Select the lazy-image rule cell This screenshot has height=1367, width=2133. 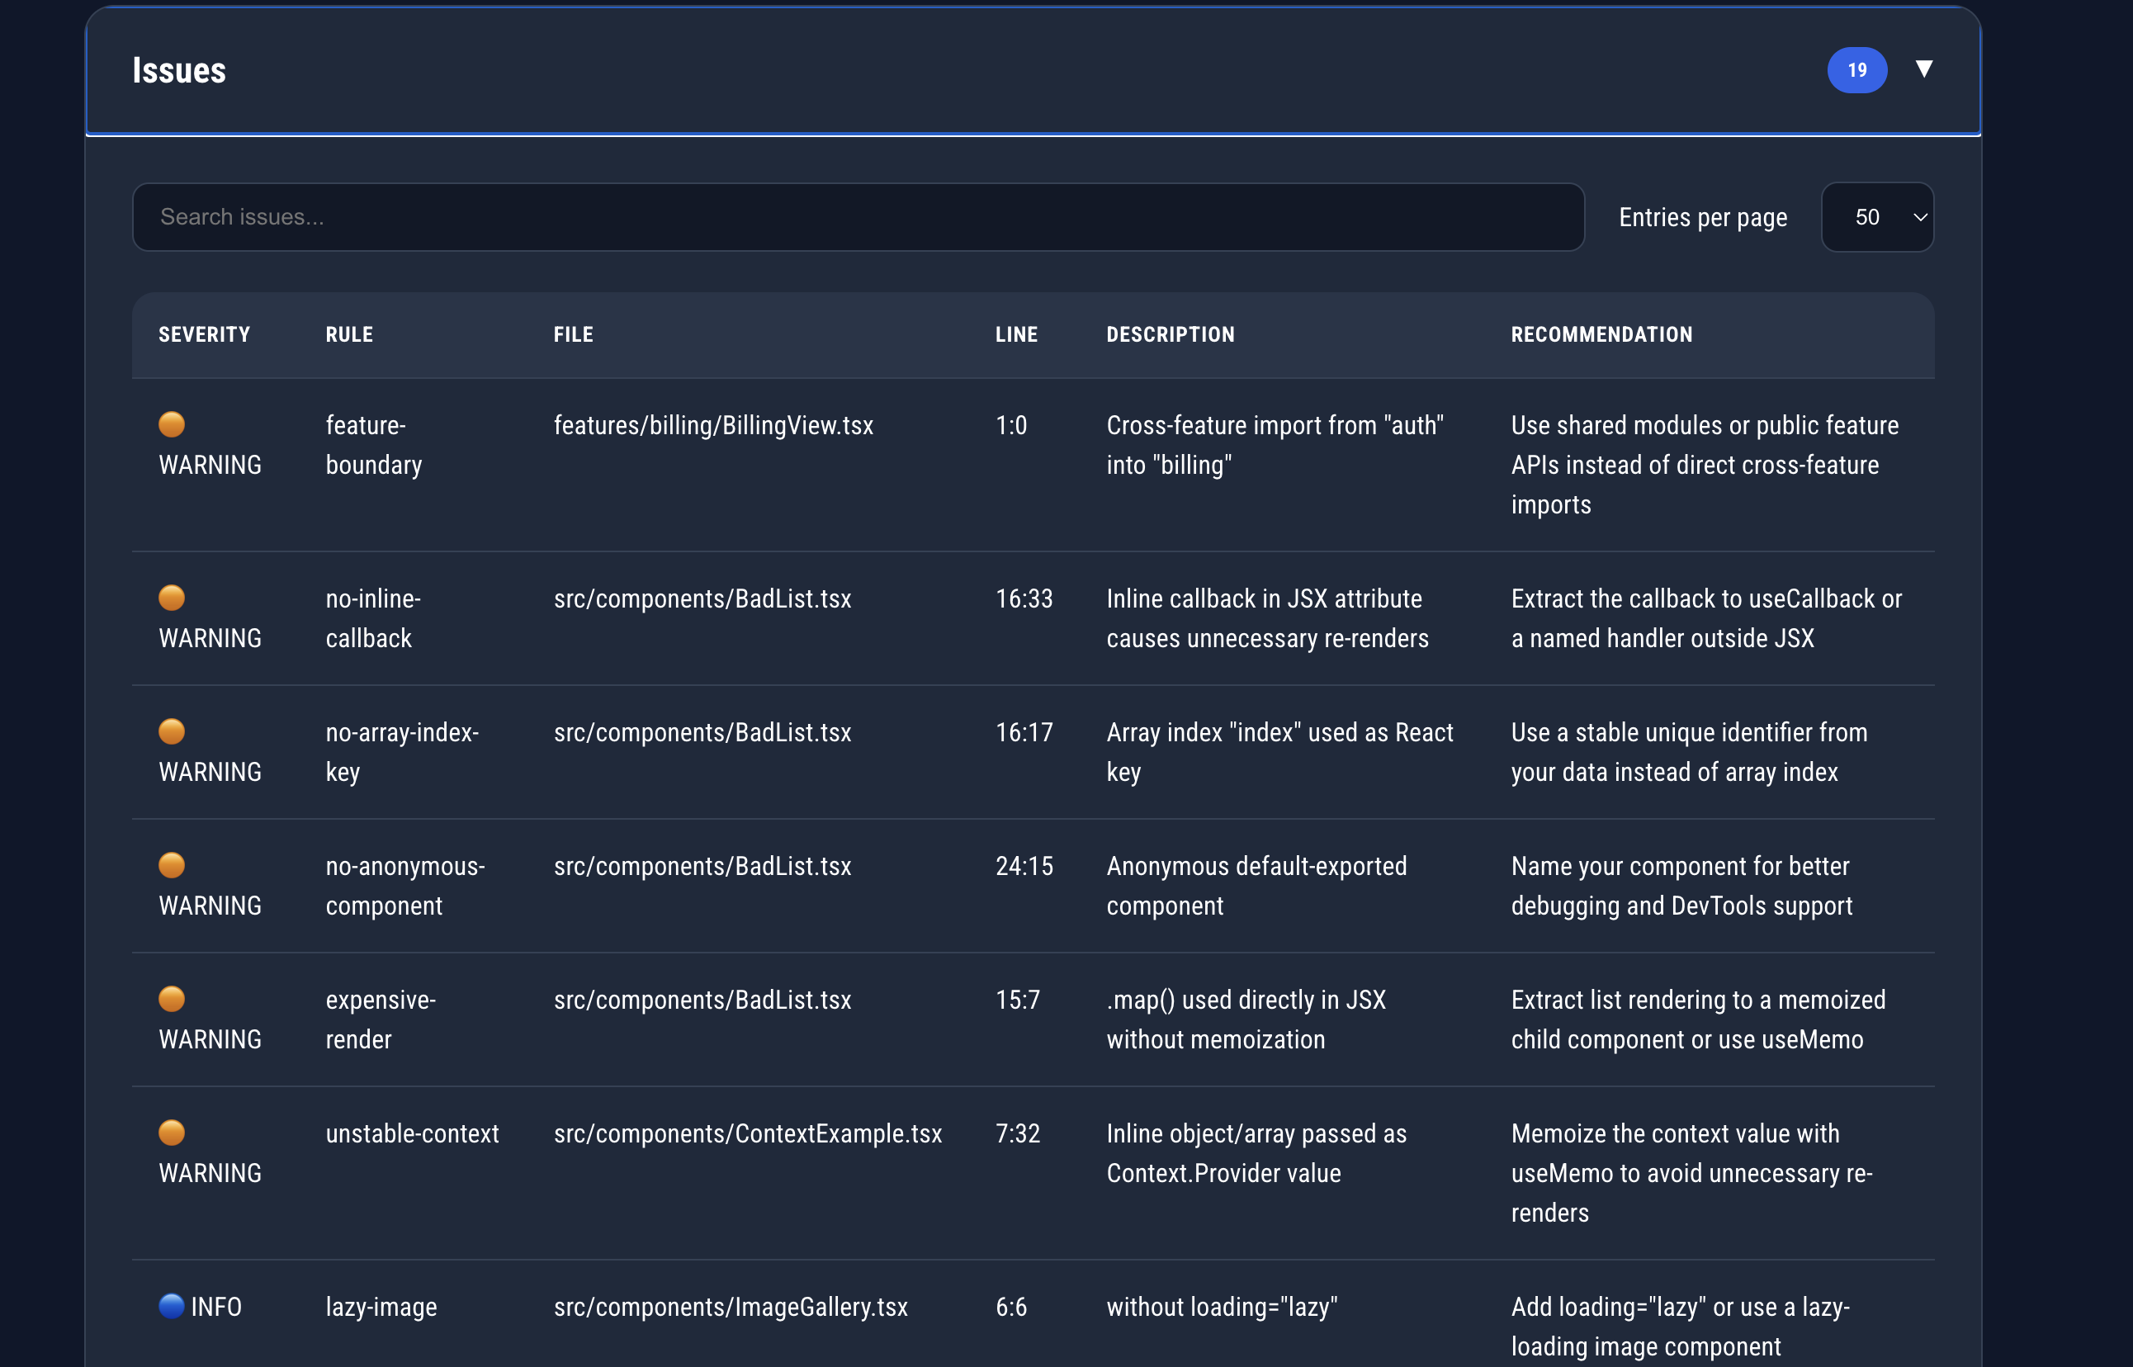381,1307
